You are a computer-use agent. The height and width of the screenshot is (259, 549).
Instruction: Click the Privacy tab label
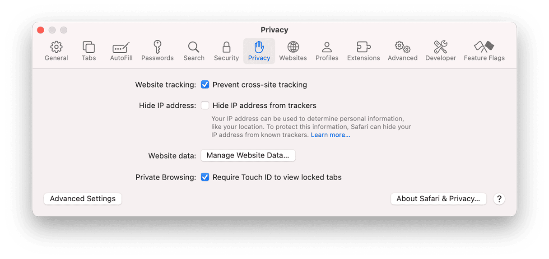click(x=259, y=58)
